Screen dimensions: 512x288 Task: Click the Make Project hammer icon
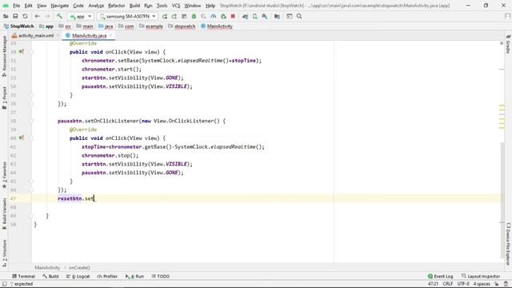pyautogui.click(x=59, y=16)
